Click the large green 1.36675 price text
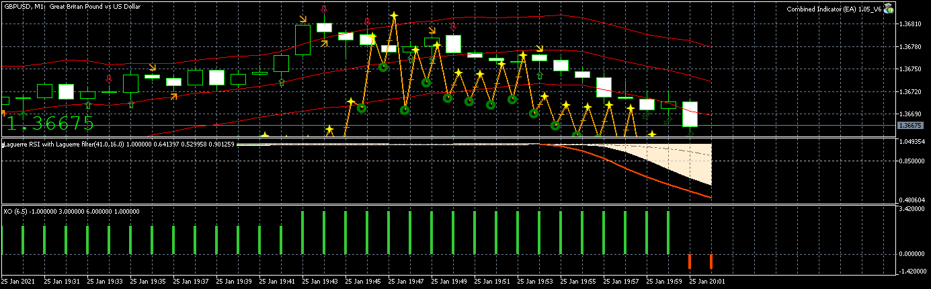Image resolution: width=931 pixels, height=289 pixels. [50, 124]
